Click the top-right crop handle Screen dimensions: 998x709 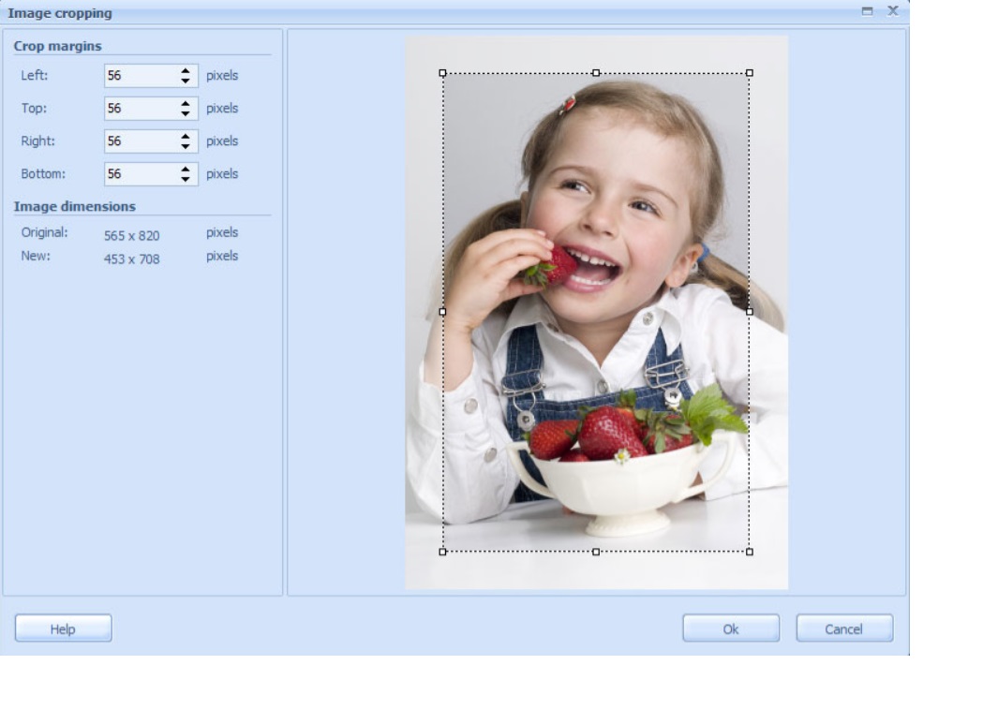coord(749,73)
